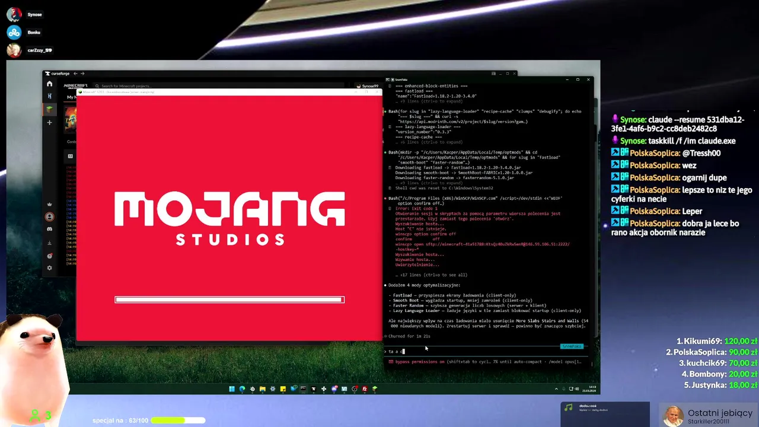The image size is (759, 427).
Task: Click the terminal prompt input line
Action: pos(486,351)
